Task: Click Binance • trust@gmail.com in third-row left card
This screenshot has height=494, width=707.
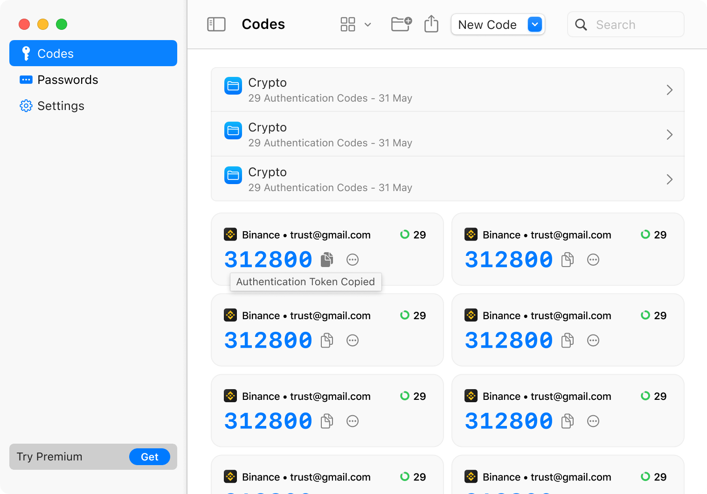Action: pos(306,396)
